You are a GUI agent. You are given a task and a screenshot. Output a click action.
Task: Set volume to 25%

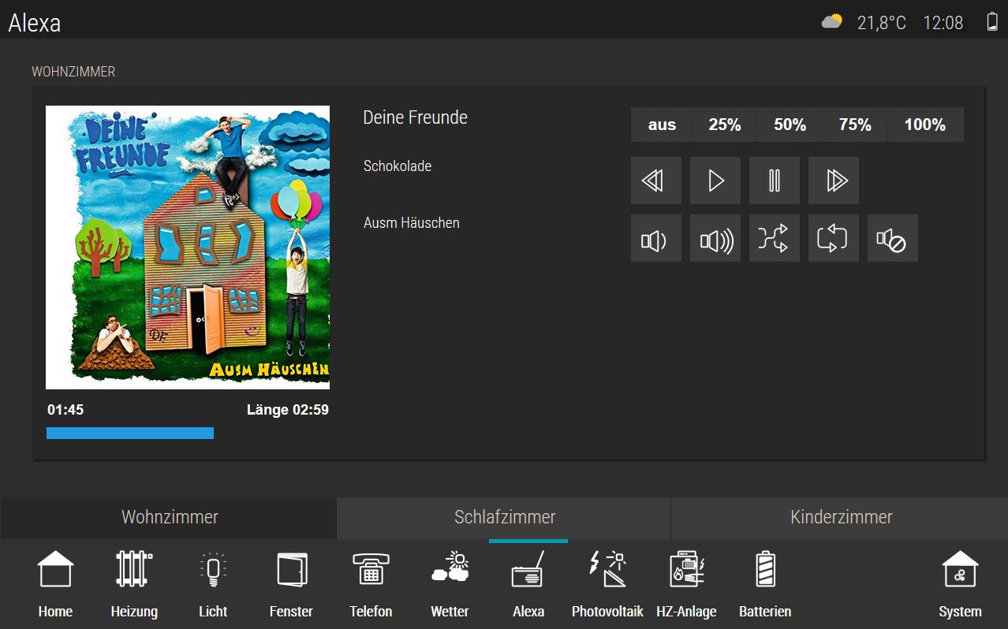point(724,125)
